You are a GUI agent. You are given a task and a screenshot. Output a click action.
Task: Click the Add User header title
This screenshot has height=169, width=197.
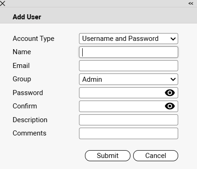click(x=27, y=17)
